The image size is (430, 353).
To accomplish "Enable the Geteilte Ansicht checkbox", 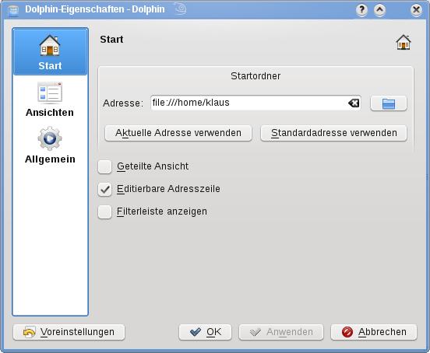I will point(104,166).
